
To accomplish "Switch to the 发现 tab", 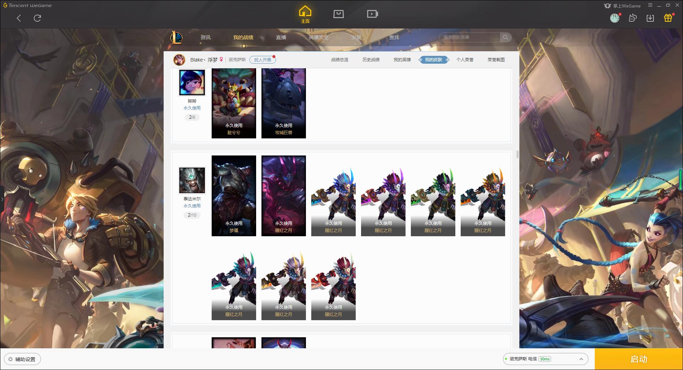I will (x=356, y=37).
